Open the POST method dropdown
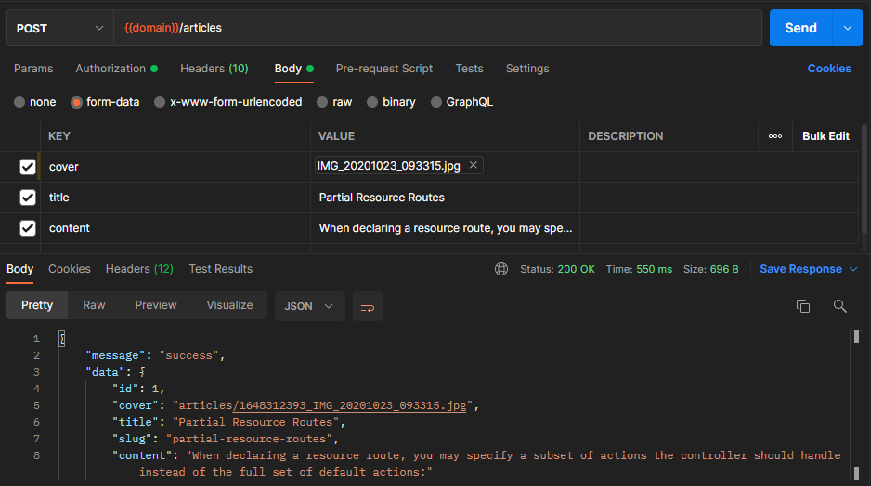This screenshot has width=871, height=486. (x=60, y=28)
